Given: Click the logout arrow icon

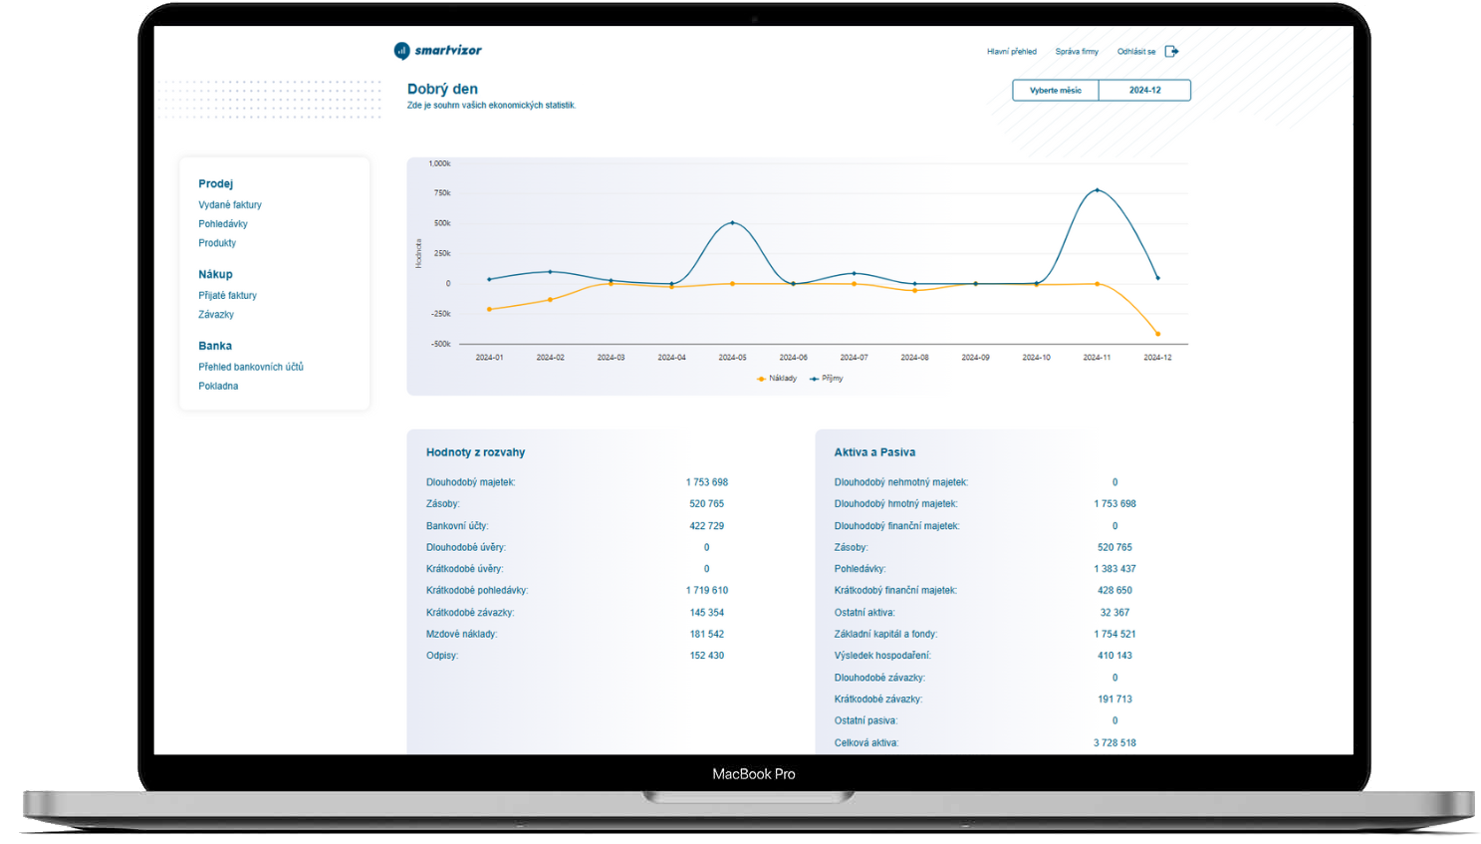Looking at the screenshot, I should click(x=1171, y=52).
